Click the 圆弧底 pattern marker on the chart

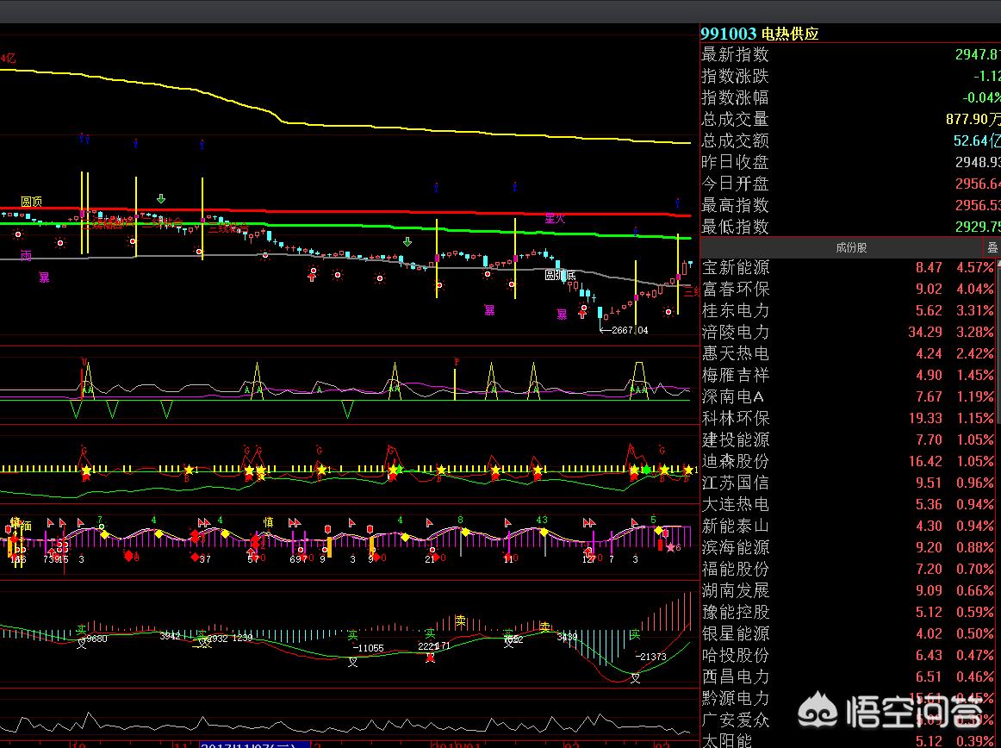click(x=560, y=275)
